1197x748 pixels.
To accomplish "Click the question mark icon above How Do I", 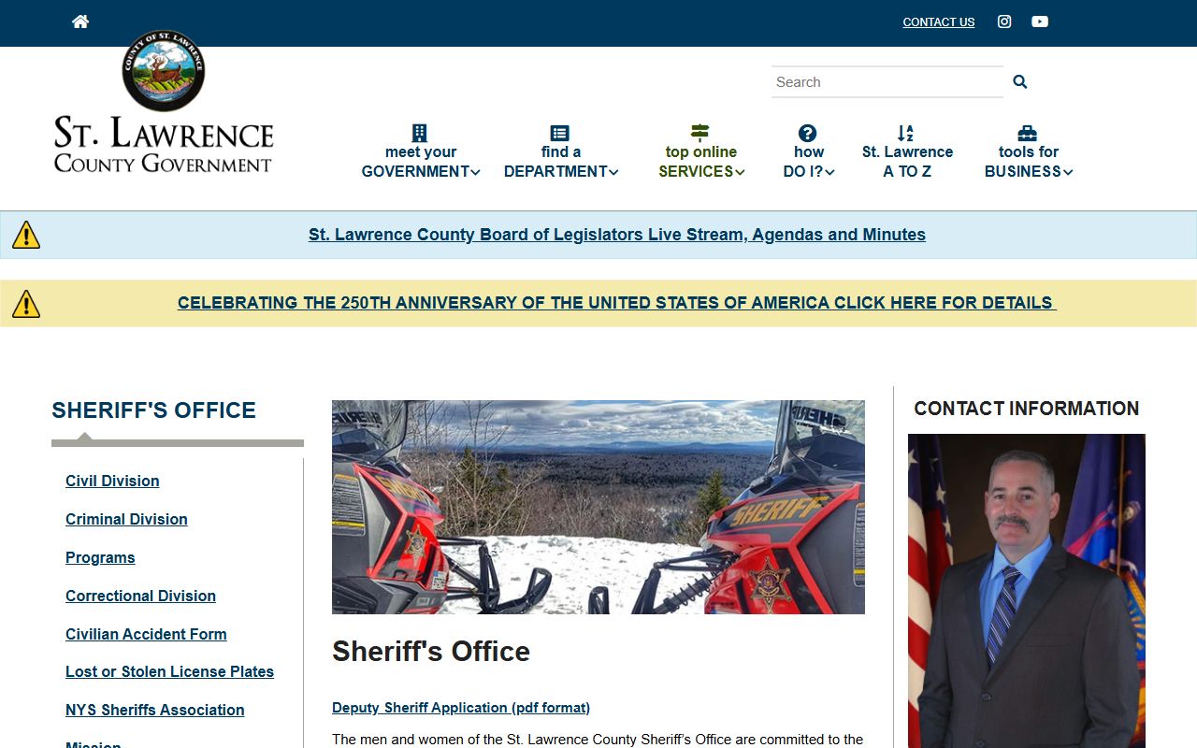I will tap(808, 133).
